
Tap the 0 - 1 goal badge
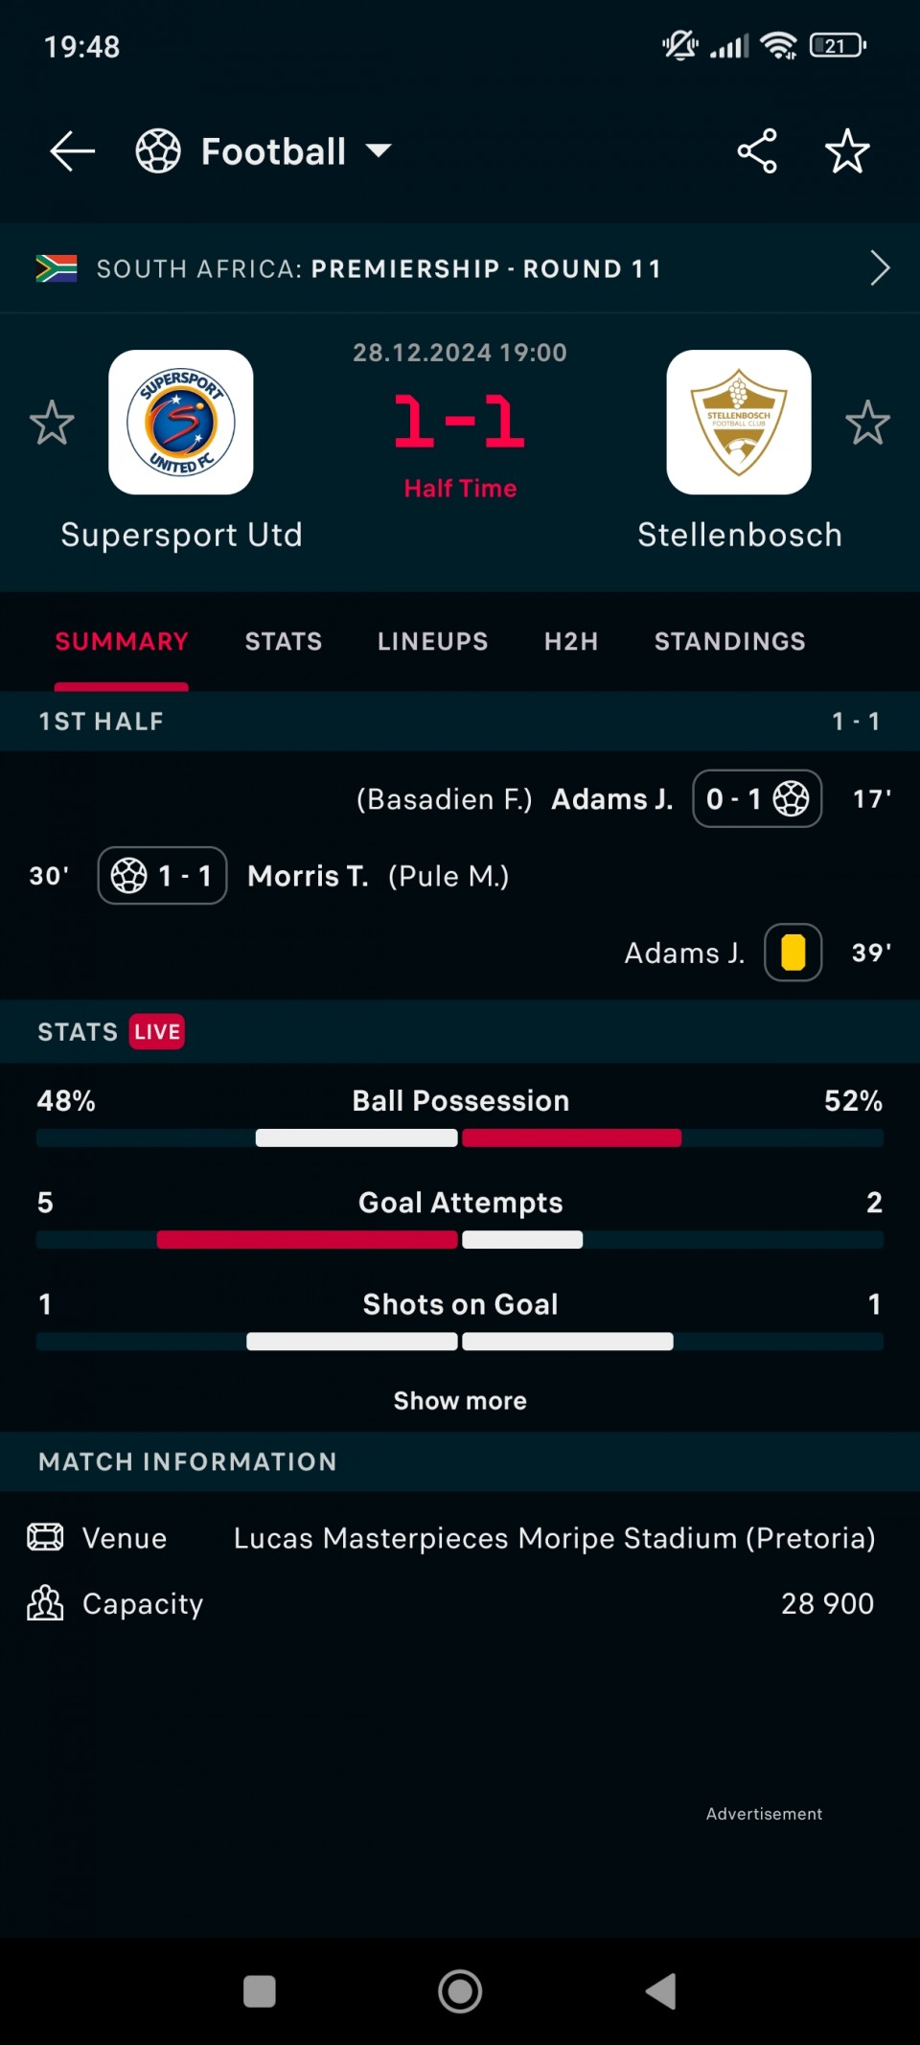[757, 798]
